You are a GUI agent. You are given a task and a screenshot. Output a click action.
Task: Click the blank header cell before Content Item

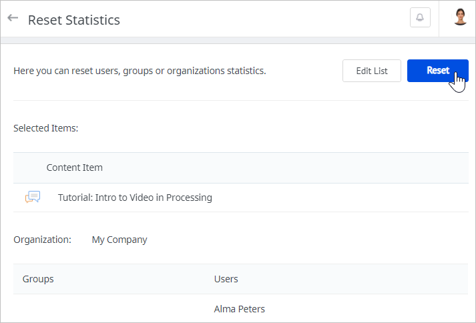(28, 168)
